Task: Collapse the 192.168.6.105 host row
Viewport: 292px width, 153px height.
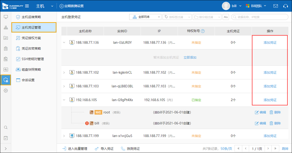Action: [64, 100]
